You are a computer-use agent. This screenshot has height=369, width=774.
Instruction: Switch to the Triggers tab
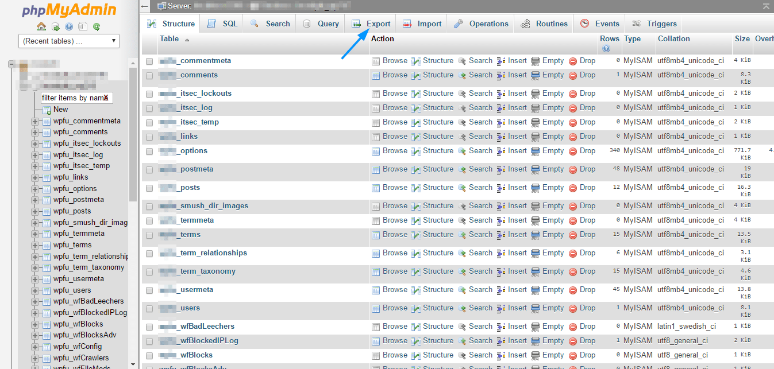pos(654,24)
